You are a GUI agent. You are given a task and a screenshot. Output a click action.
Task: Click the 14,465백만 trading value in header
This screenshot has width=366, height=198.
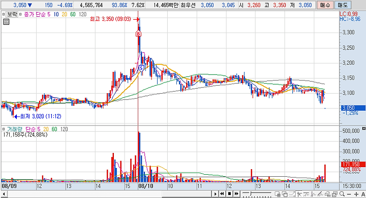click(x=166, y=5)
